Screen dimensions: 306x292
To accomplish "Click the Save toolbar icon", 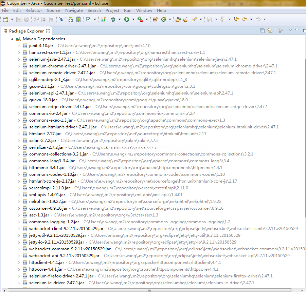I will tap(19, 19).
